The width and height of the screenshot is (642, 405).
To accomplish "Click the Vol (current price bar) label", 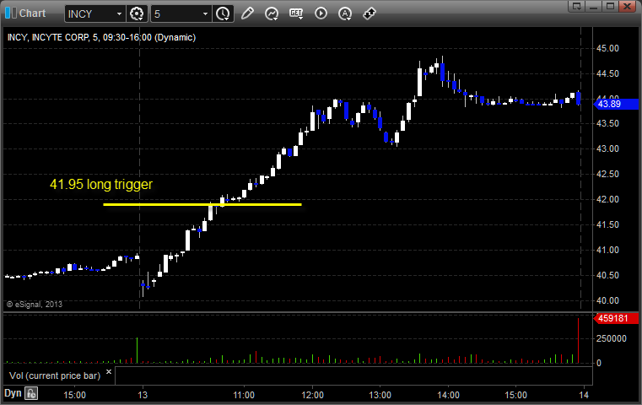I will click(x=55, y=375).
